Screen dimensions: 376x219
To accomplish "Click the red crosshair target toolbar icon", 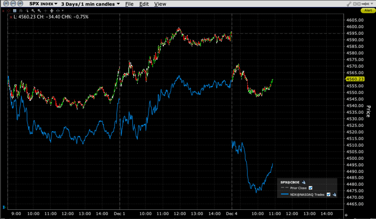I will pos(9,11).
